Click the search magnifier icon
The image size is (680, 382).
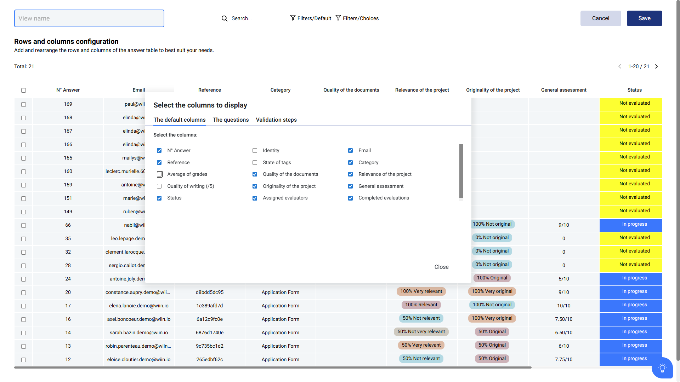point(225,18)
